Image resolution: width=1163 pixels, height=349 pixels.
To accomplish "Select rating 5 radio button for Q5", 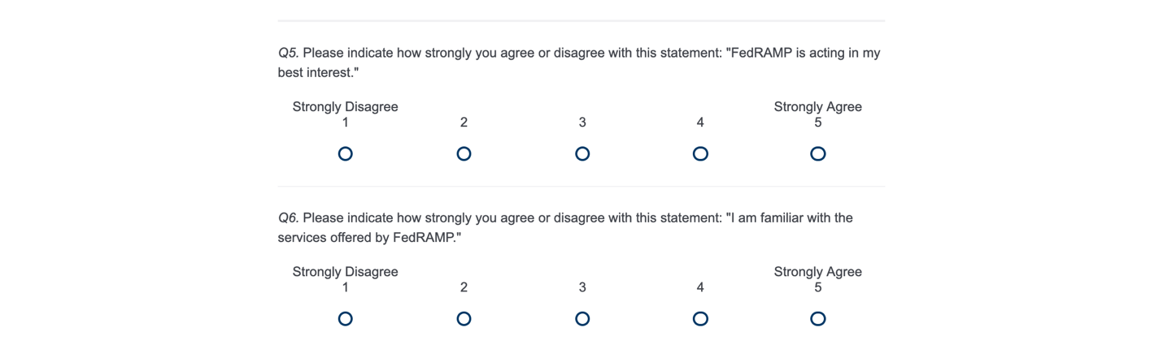I will [818, 153].
